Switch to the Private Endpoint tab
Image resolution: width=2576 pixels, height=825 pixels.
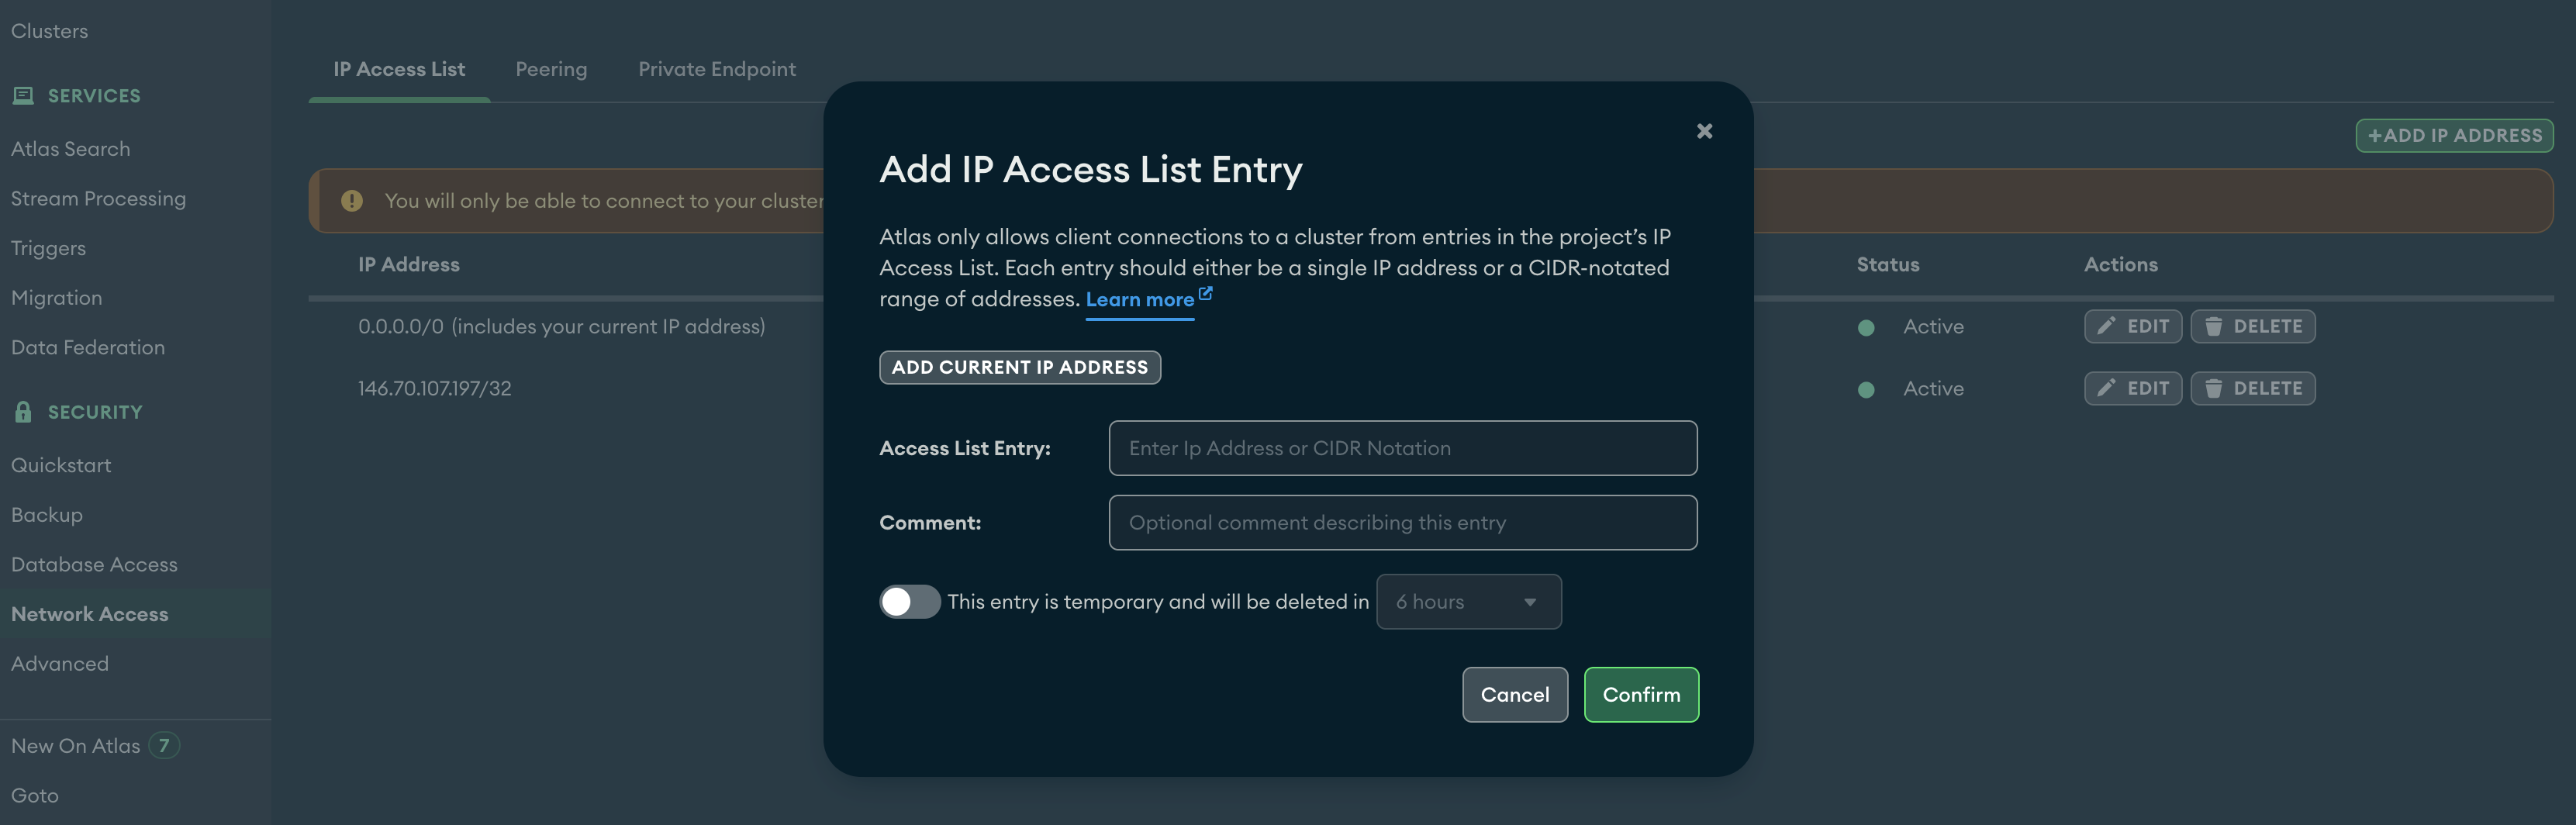717,68
